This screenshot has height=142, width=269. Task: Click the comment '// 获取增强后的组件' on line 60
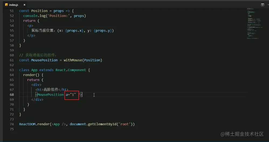point(37,55)
